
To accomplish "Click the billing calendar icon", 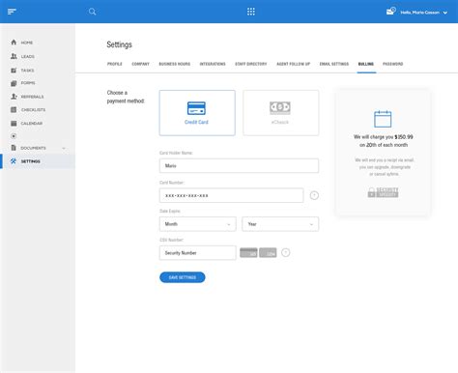I will [383, 119].
